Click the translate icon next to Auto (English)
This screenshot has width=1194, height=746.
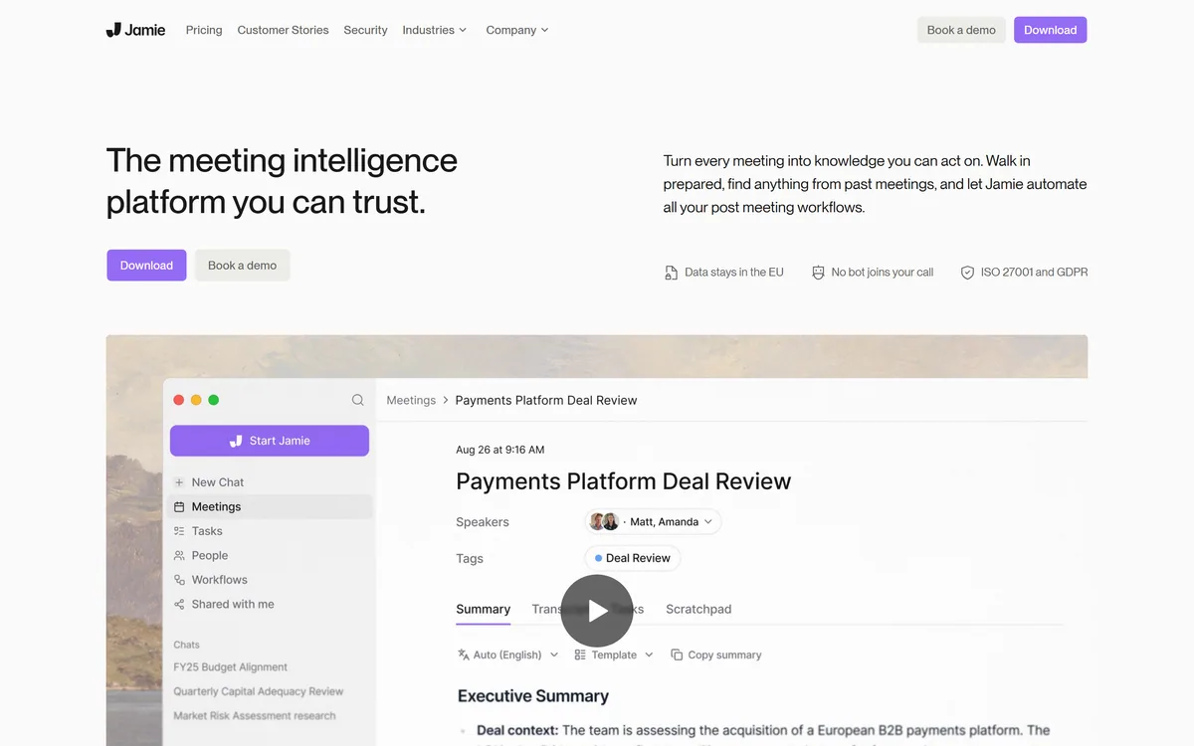(x=464, y=654)
